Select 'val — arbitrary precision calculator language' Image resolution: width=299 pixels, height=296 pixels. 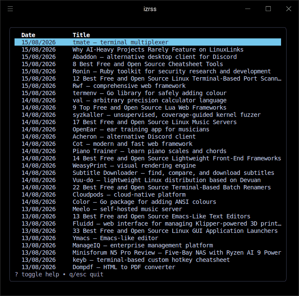click(148, 100)
